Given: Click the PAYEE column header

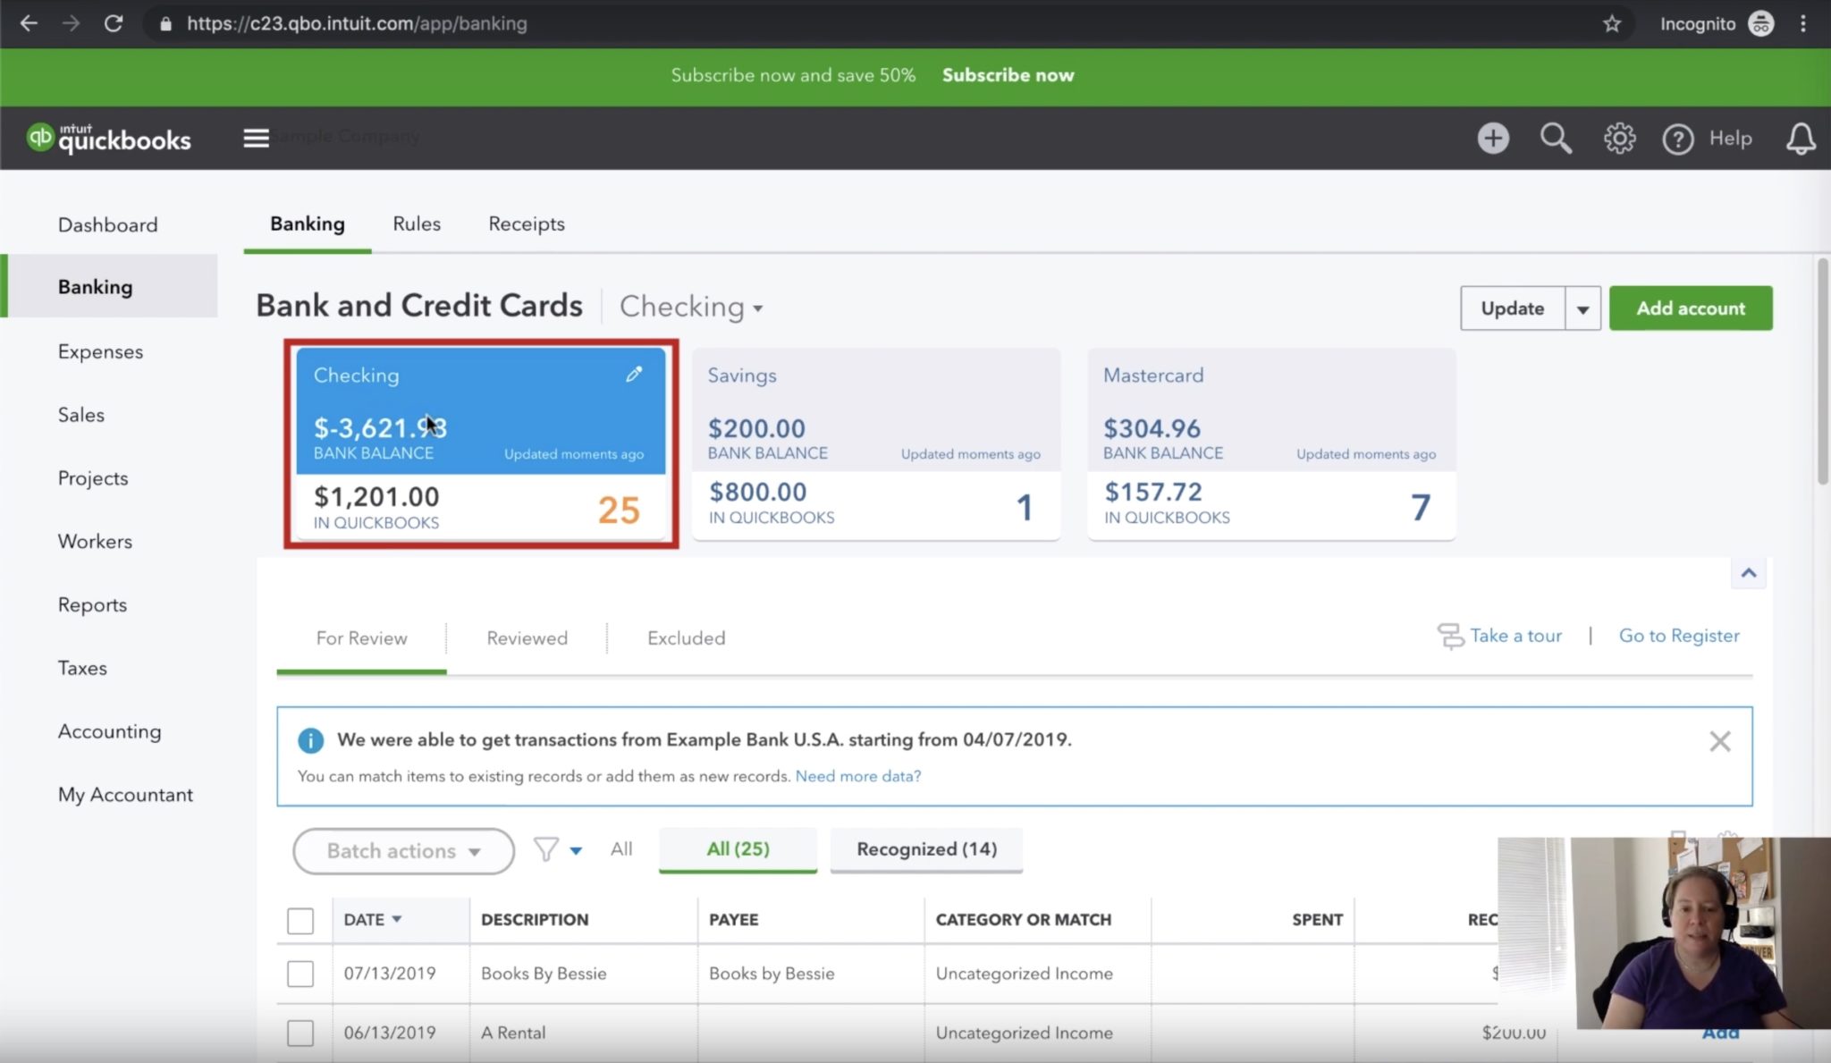Looking at the screenshot, I should click(x=733, y=920).
